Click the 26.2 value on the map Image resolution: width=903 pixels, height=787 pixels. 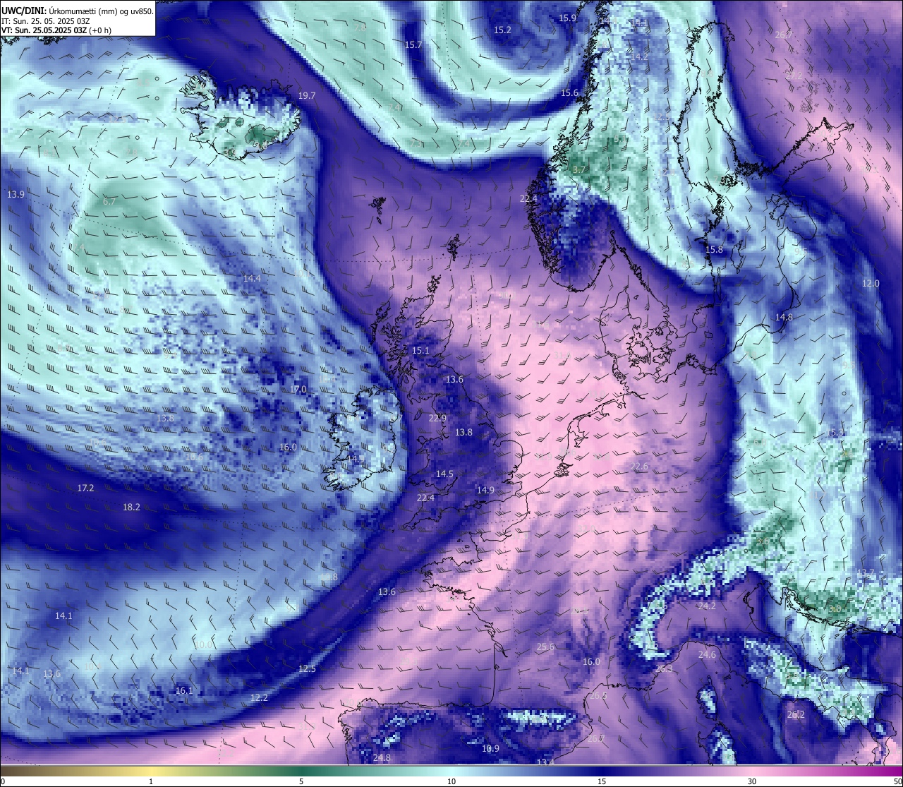(x=796, y=714)
